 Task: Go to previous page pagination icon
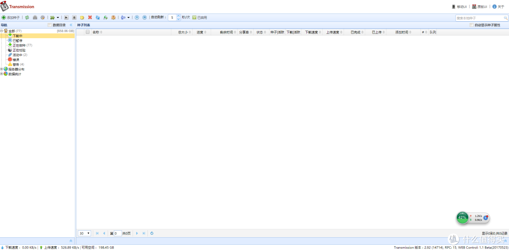click(x=104, y=233)
